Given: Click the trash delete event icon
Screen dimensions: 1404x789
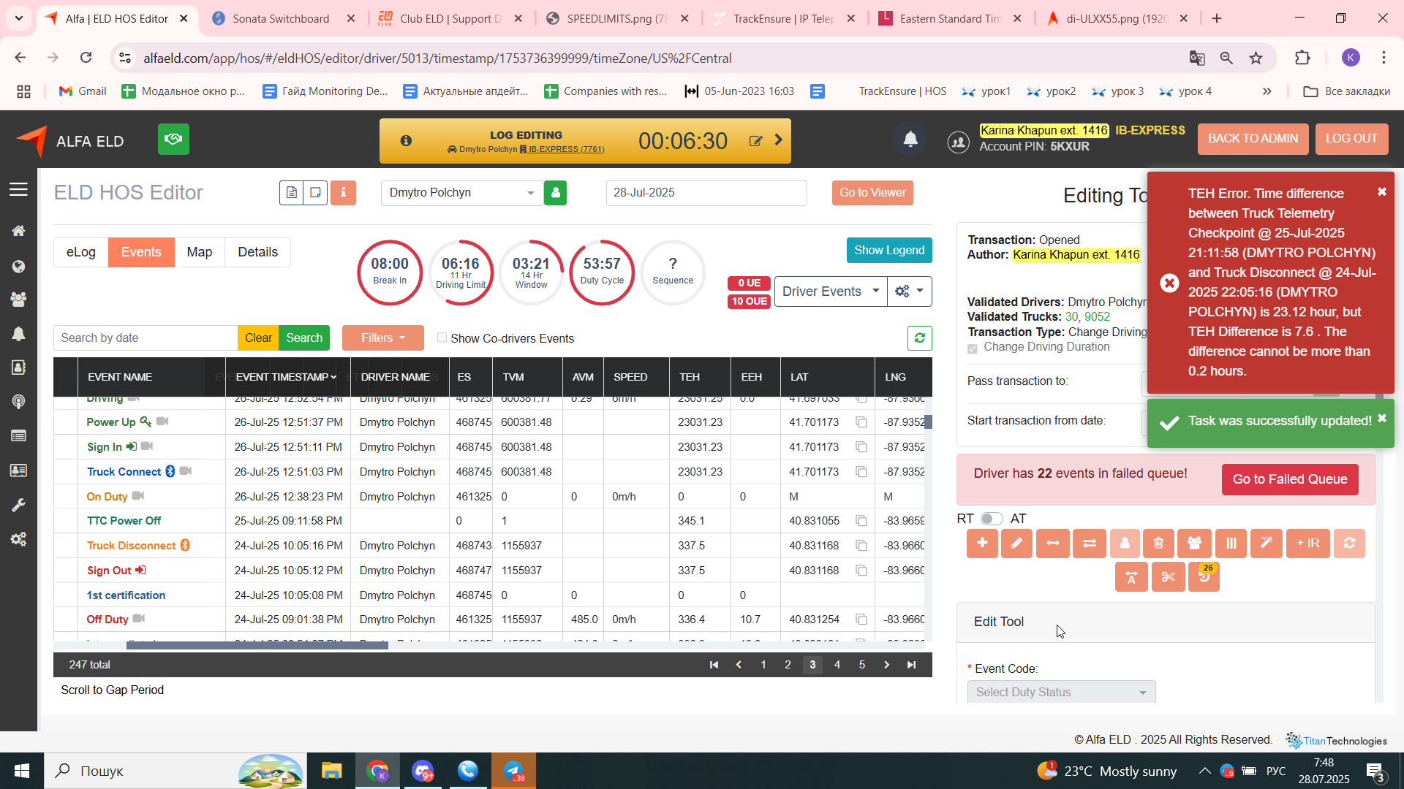Looking at the screenshot, I should [1158, 544].
